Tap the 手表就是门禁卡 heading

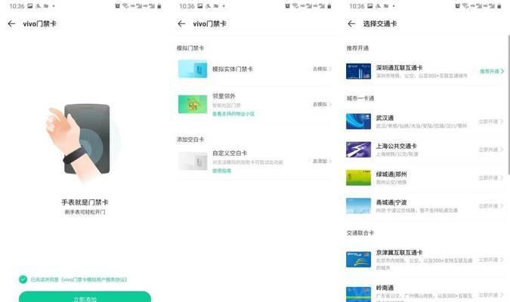click(85, 202)
